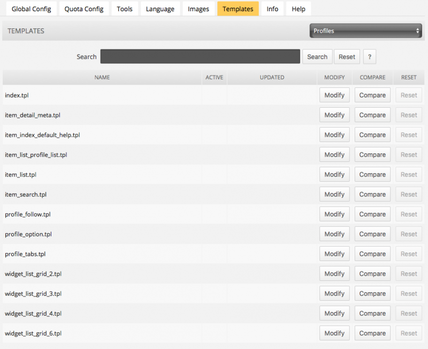The width and height of the screenshot is (428, 349).
Task: Open the search help question mark button
Action: 369,57
